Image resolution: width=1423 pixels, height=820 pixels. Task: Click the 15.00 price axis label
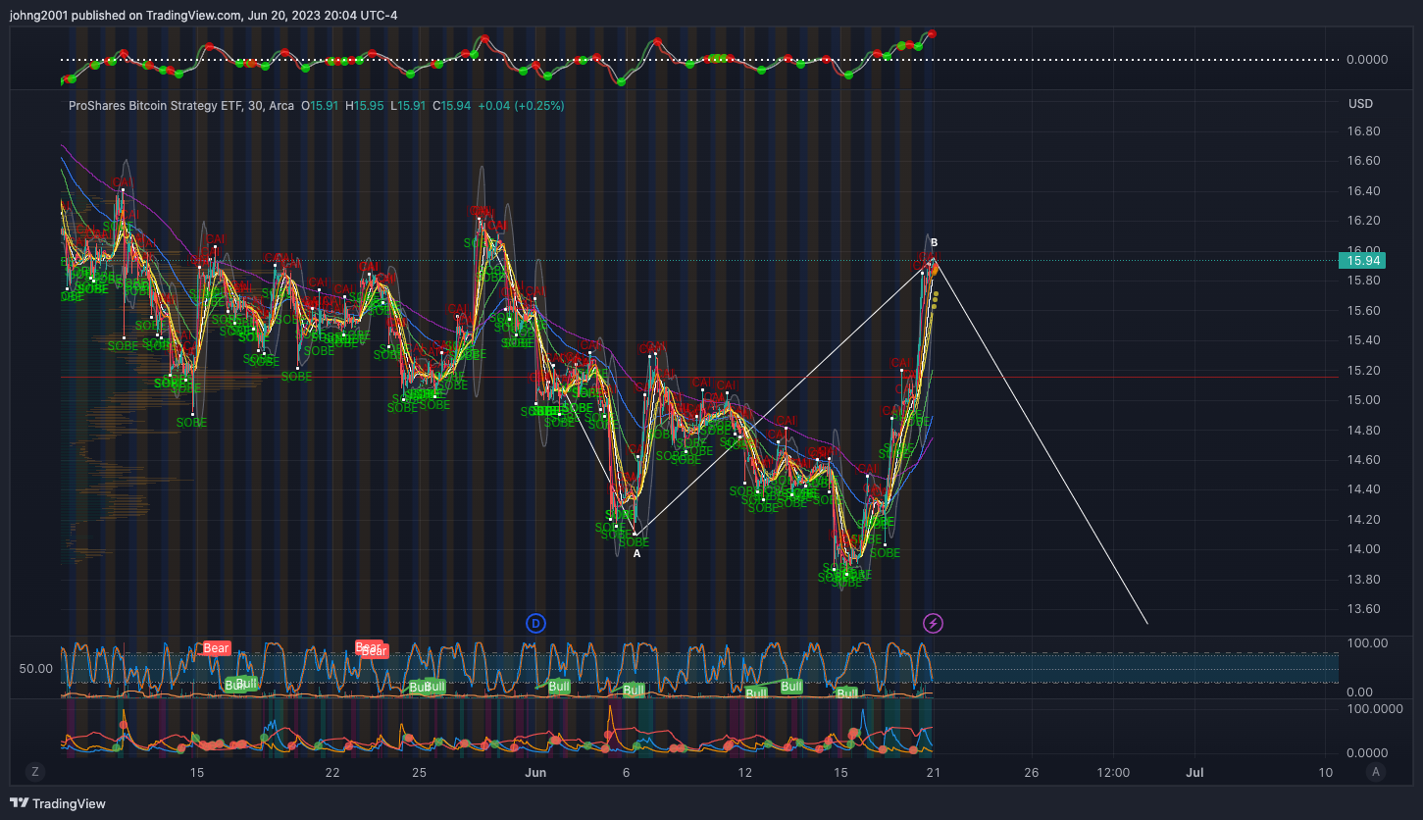(x=1365, y=400)
